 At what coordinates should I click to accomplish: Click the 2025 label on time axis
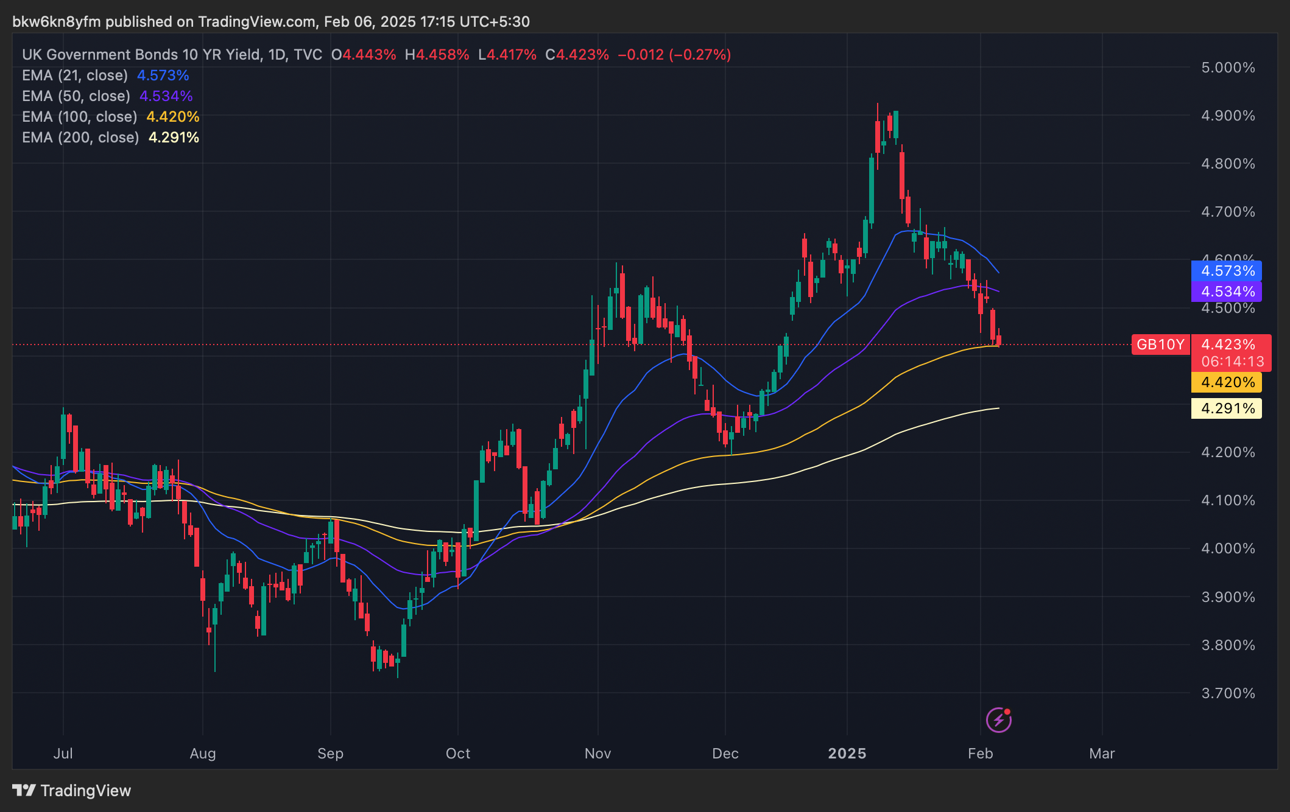tap(847, 754)
